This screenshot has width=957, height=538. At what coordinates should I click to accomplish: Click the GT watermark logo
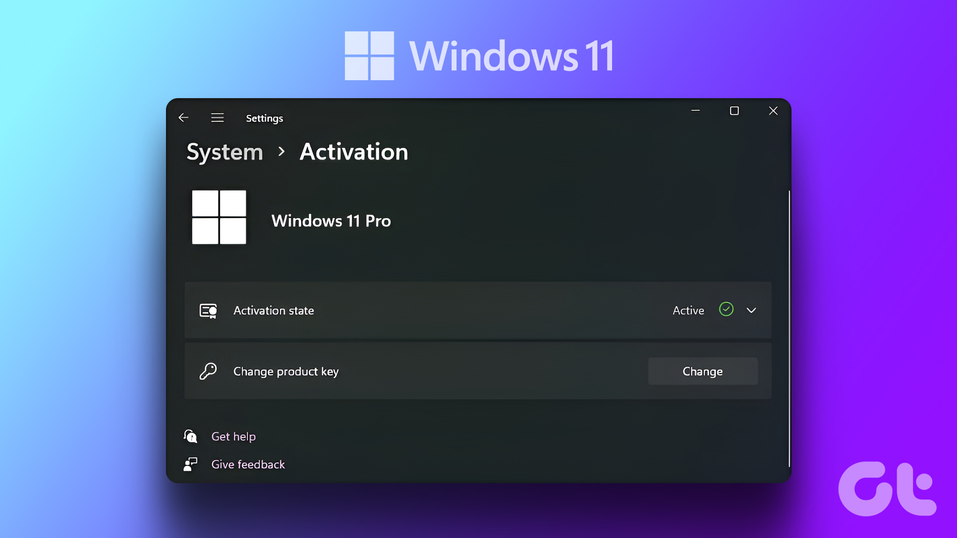(887, 489)
